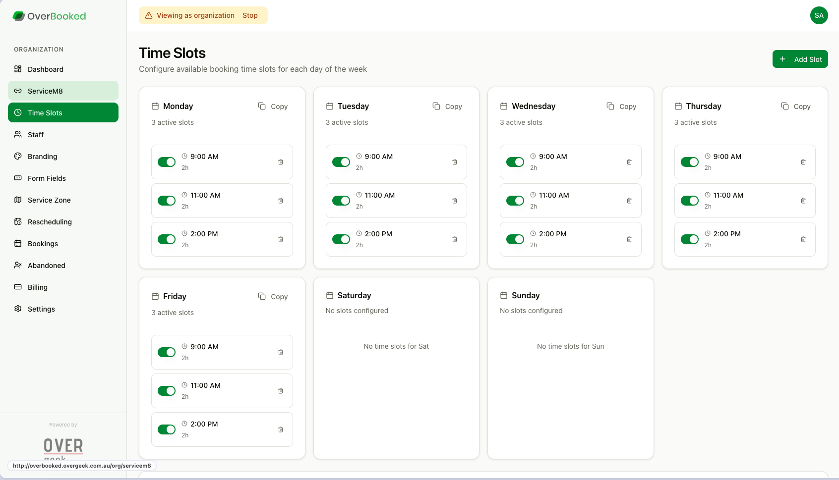Open the SA profile avatar
The image size is (839, 480).
pyautogui.click(x=819, y=15)
